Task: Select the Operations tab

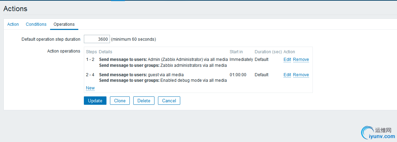Action: (64, 24)
